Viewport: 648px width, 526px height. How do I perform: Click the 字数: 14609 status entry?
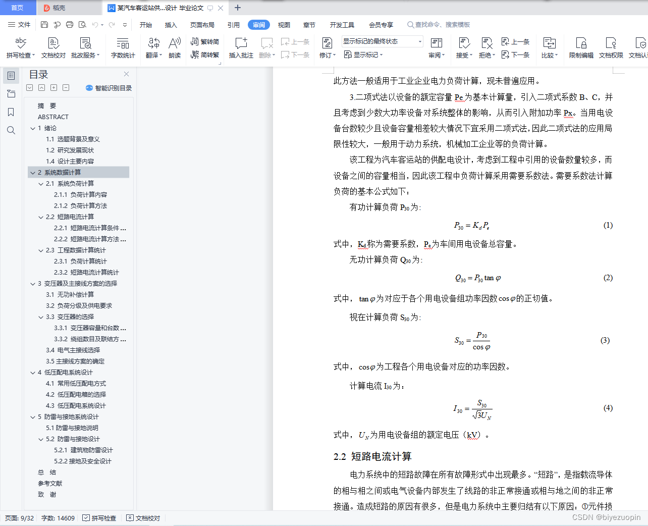[x=58, y=518]
